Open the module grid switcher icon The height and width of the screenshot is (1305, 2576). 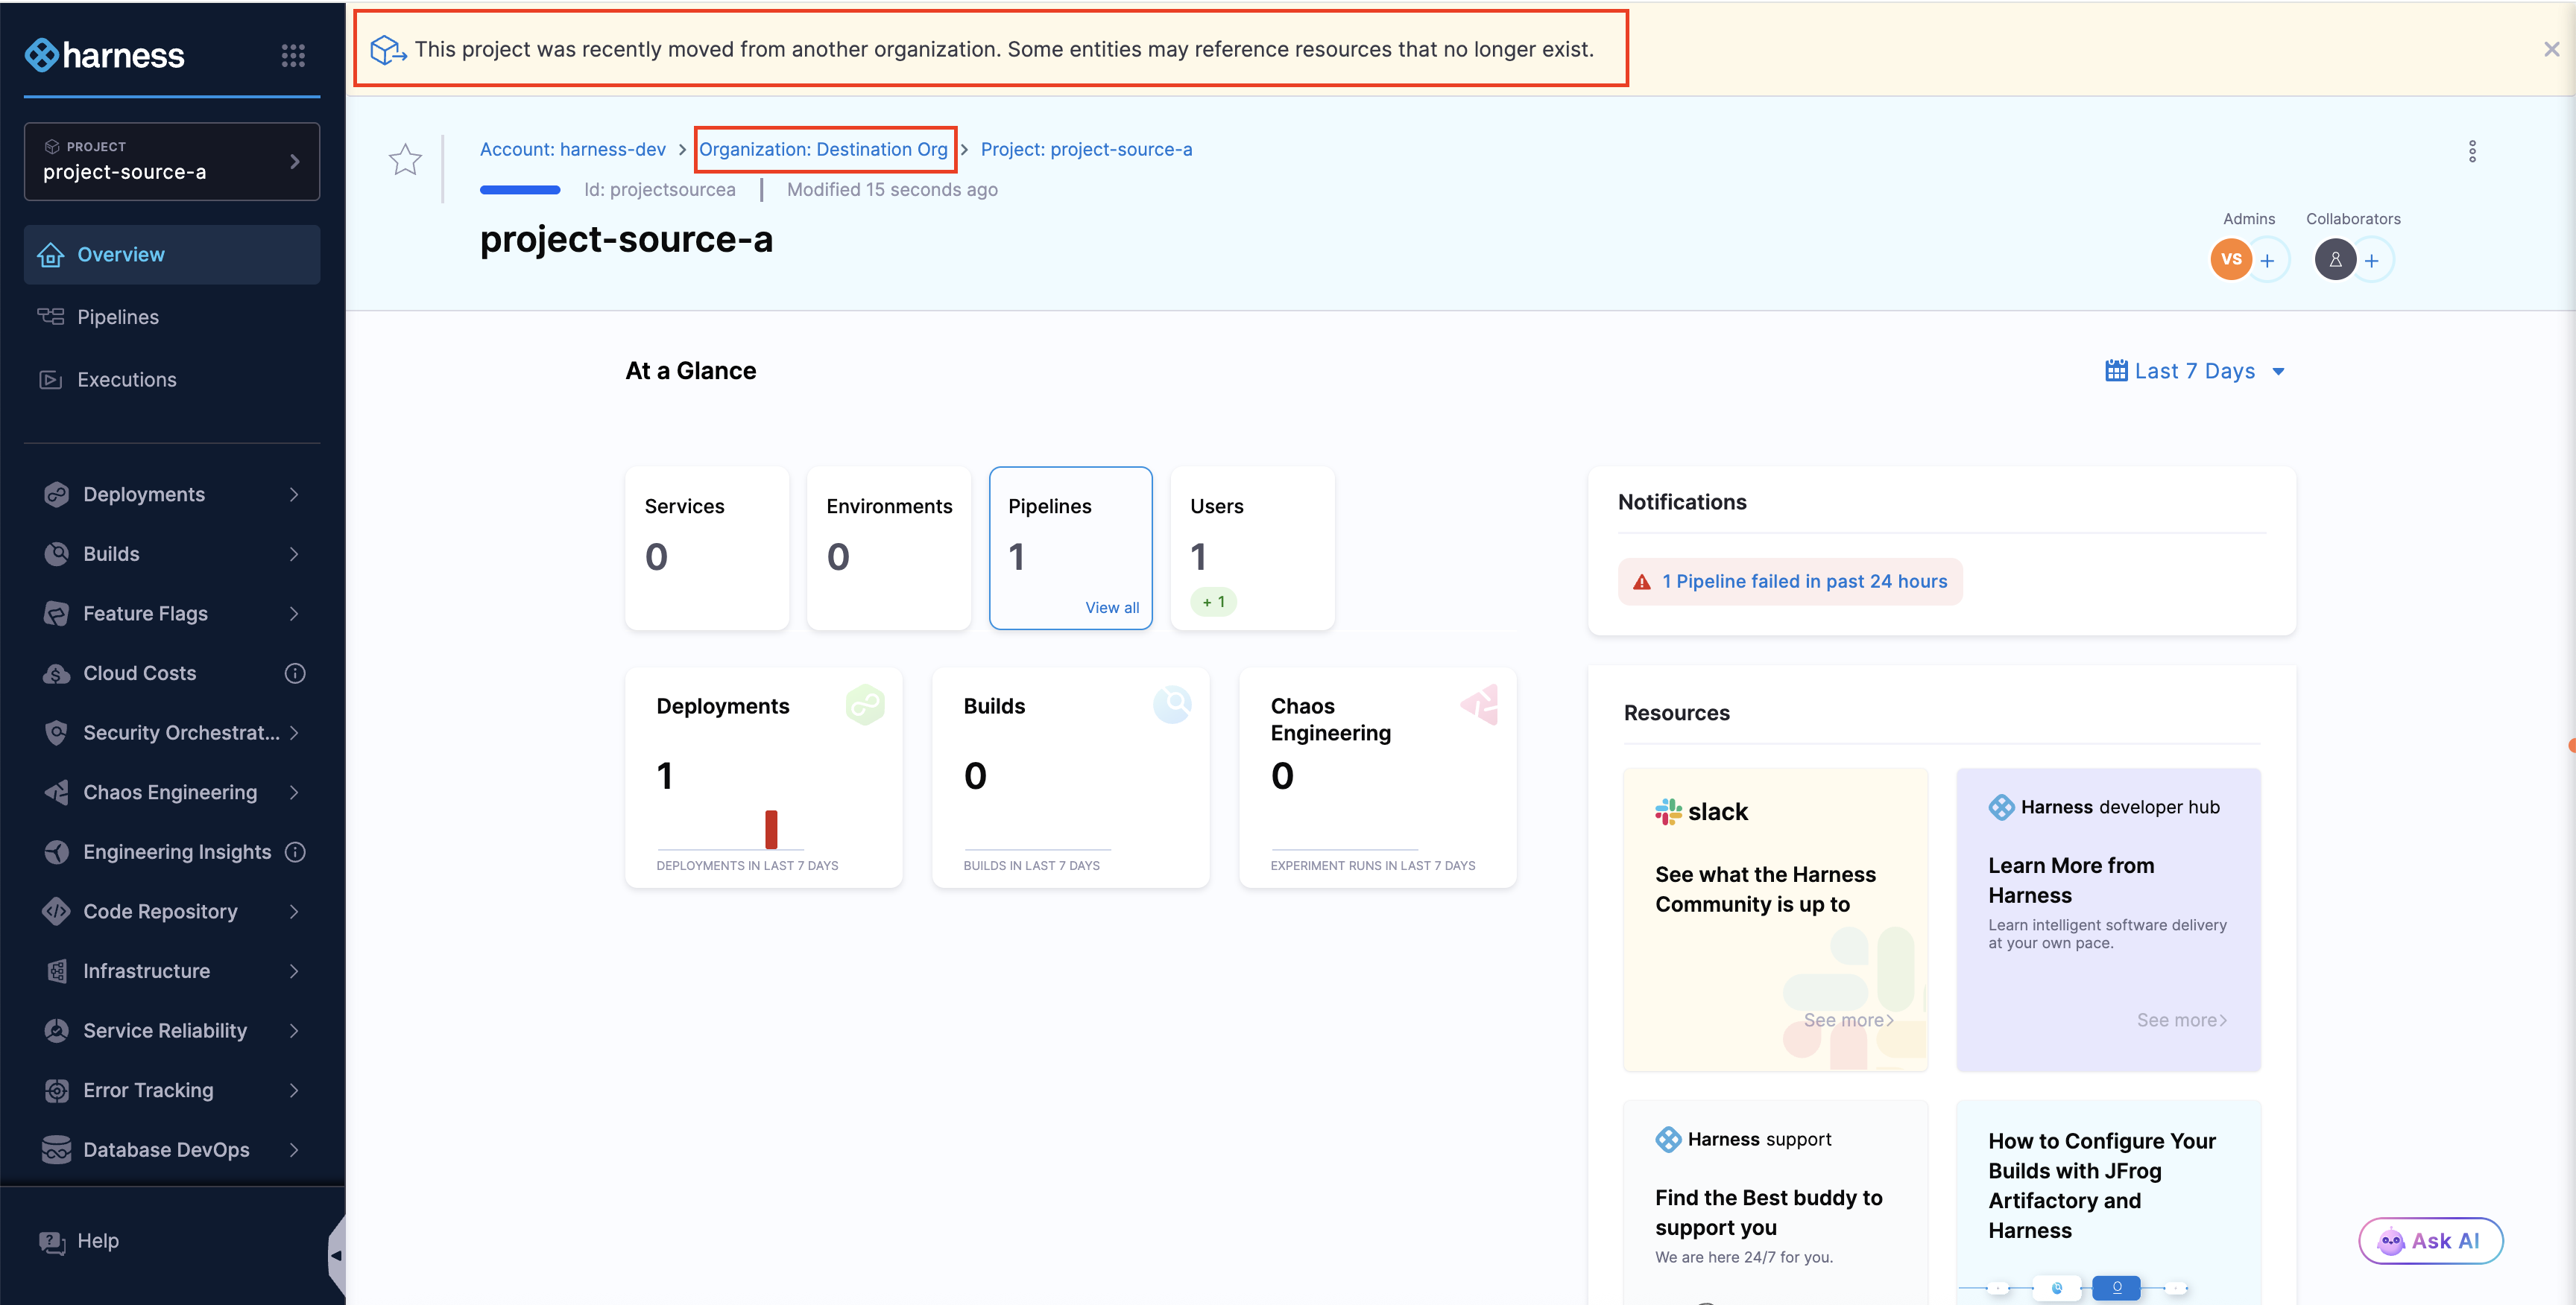coord(293,55)
